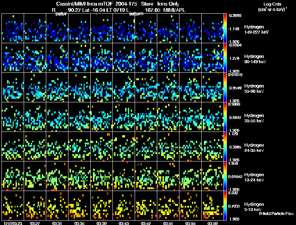Screen dimensions: 296x225
Task: Select the 55-90 keV image panel at 03:39
Action: (101, 88)
